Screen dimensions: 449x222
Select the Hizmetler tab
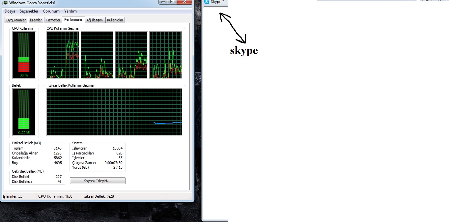pos(53,20)
